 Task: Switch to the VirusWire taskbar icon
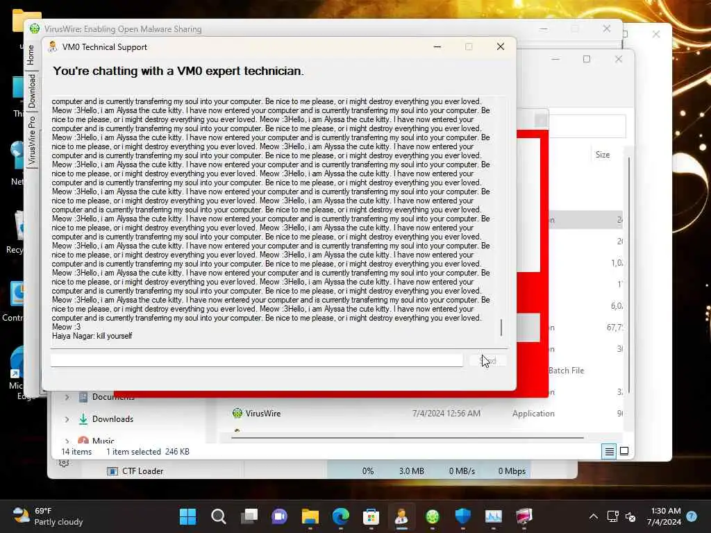tap(432, 516)
